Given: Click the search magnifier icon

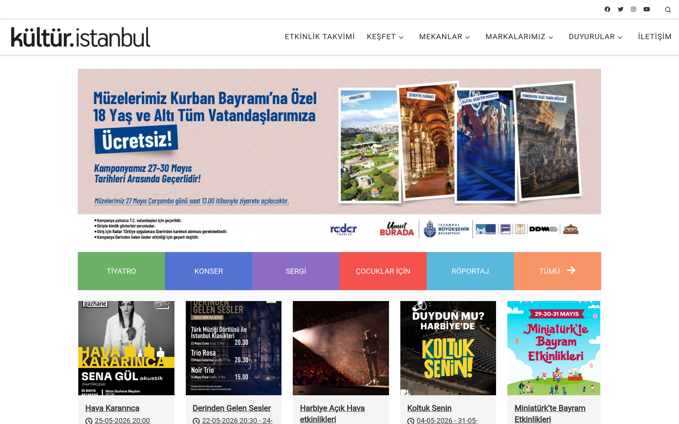Looking at the screenshot, I should click(668, 10).
